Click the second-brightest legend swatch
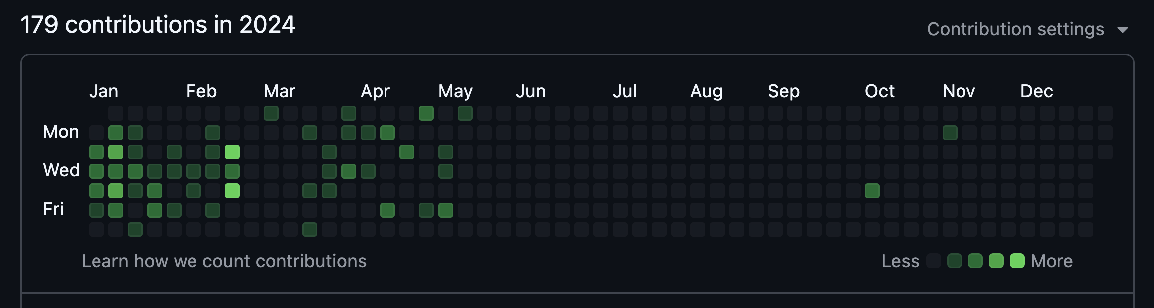Viewport: 1154px width, 308px height. tap(996, 261)
